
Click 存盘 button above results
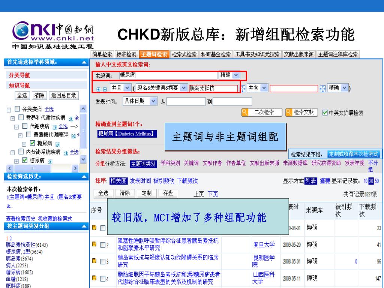168,193
